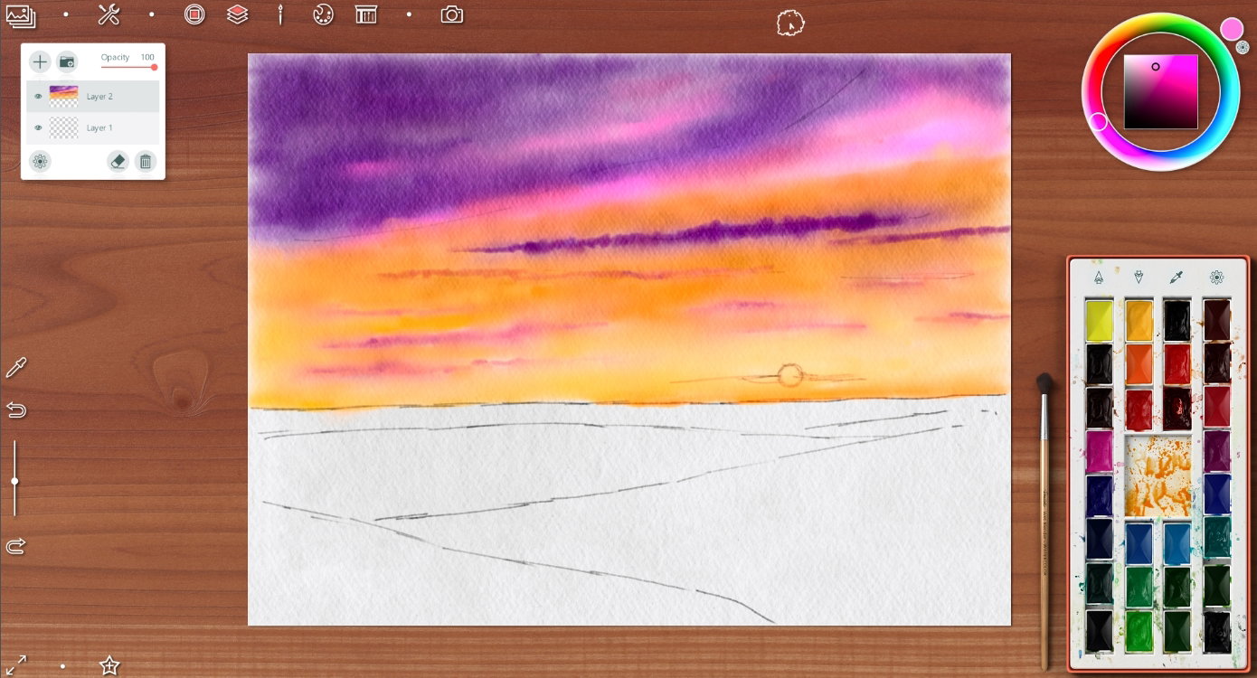Open layer settings gear in Layers panel

(40, 162)
